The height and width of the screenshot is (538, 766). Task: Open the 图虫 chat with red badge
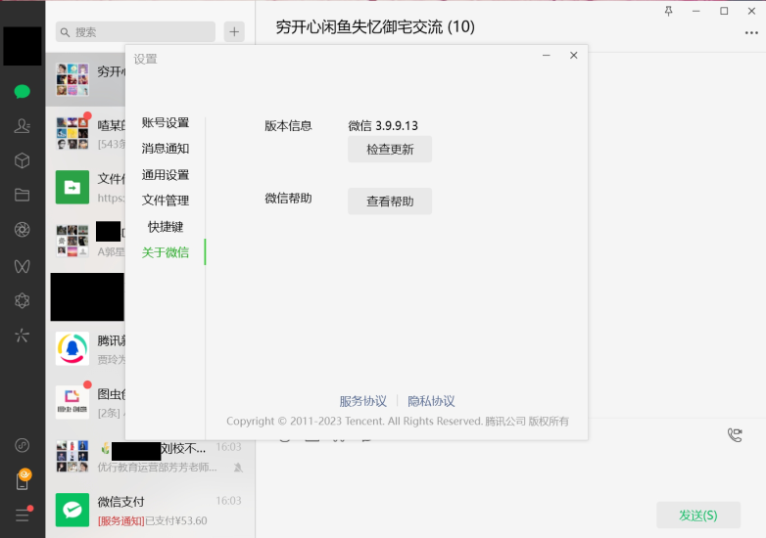pos(85,402)
